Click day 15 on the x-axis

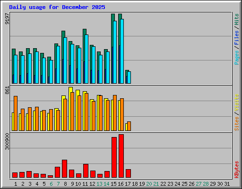(113, 184)
